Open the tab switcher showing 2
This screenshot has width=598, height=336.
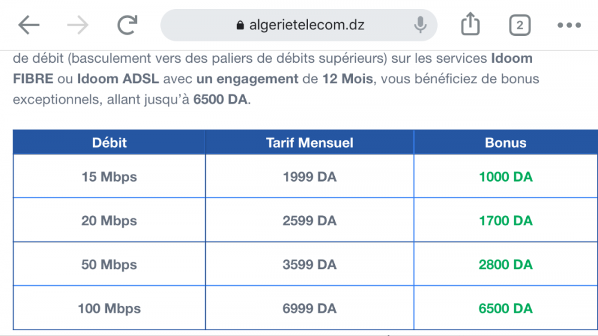coord(520,25)
